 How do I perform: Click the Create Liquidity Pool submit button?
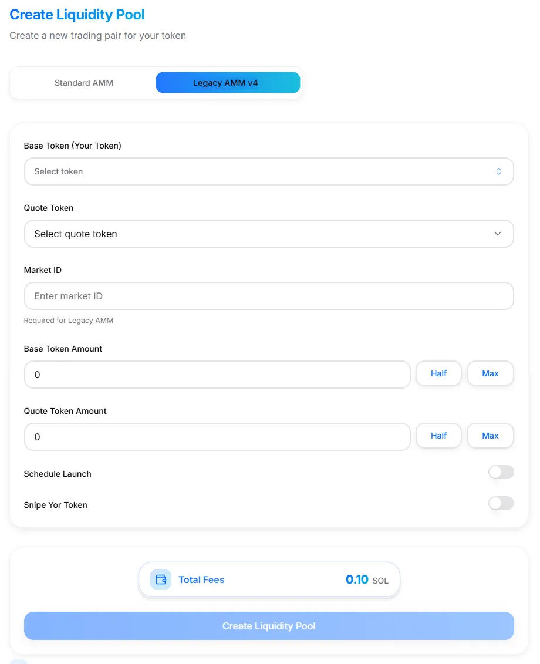[269, 626]
